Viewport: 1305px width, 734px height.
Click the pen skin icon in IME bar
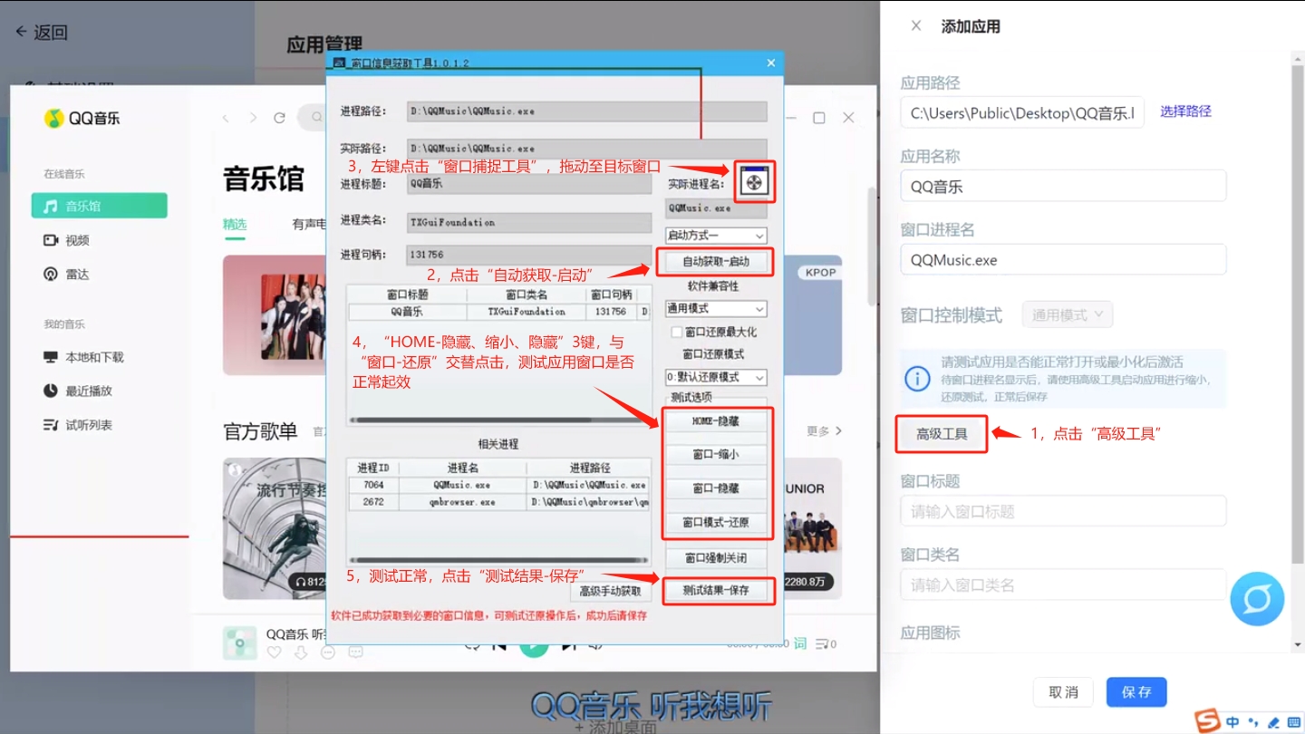pyautogui.click(x=1274, y=722)
